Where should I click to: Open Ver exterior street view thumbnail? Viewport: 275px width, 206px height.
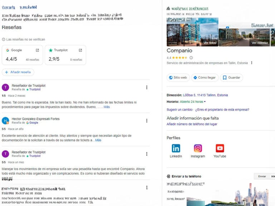(244, 38)
